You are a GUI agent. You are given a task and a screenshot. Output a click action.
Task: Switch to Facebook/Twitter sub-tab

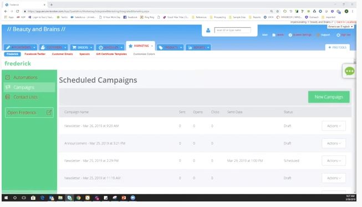[x=35, y=54]
